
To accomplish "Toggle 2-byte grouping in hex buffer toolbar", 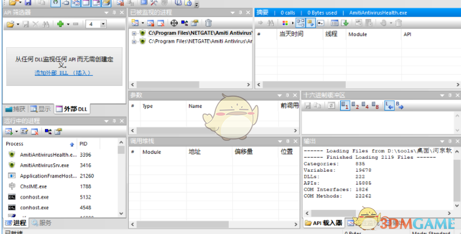I will (355, 105).
